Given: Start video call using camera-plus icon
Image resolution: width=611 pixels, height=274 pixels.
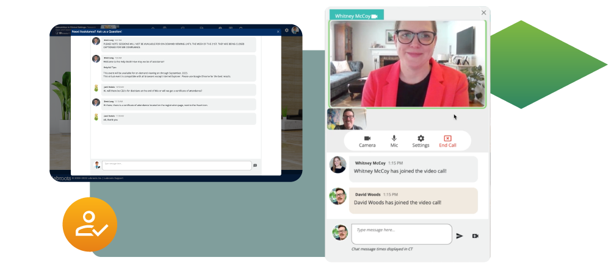Looking at the screenshot, I should pyautogui.click(x=475, y=236).
